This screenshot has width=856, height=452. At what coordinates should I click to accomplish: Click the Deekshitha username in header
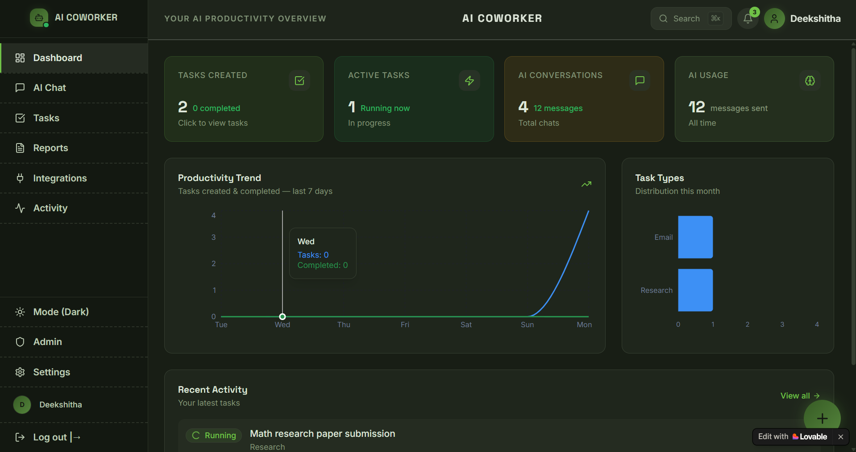click(x=815, y=19)
